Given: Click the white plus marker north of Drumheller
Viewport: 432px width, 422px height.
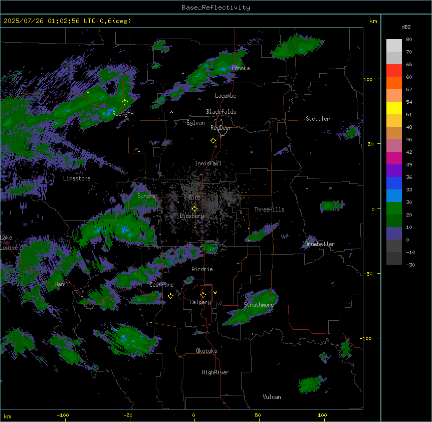Looking at the screenshot, I should pos(307,188).
